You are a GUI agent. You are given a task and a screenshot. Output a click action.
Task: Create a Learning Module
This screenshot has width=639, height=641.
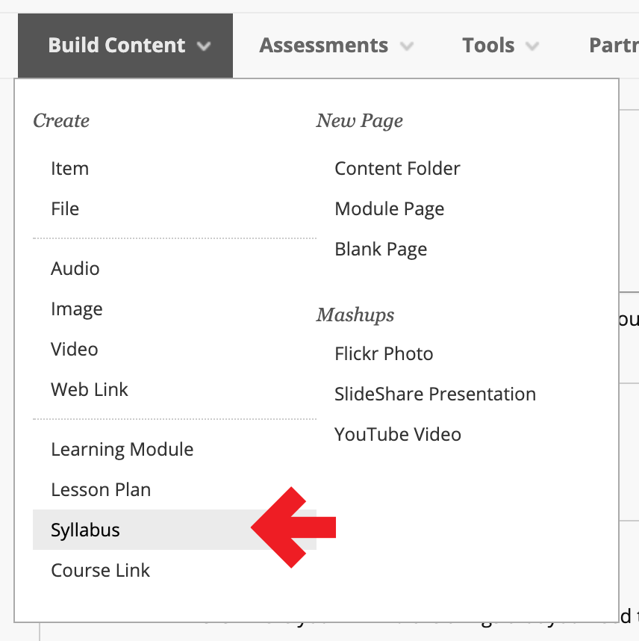click(x=122, y=450)
